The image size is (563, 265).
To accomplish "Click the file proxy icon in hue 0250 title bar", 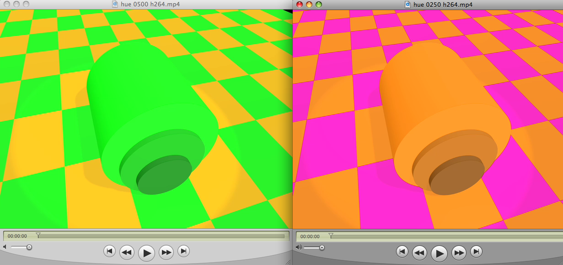I will point(408,4).
